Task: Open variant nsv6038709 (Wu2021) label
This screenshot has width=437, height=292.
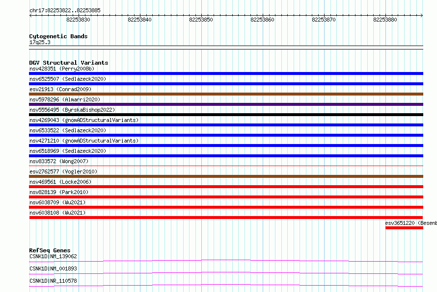Action: pyautogui.click(x=57, y=202)
